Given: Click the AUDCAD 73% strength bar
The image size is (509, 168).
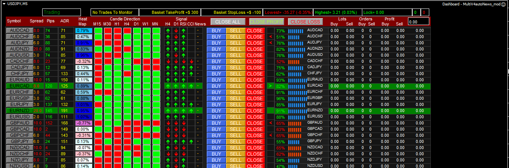Looking at the screenshot, I should pos(296,30).
